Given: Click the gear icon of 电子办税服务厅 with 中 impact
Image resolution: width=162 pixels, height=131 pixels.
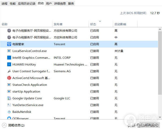Looking at the screenshot, I should coord(9,37).
